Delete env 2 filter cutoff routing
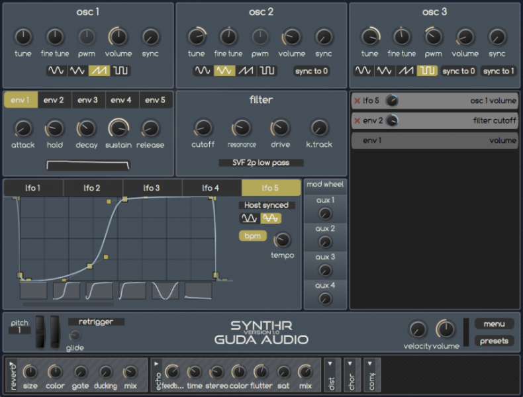The height and width of the screenshot is (397, 523). (357, 121)
